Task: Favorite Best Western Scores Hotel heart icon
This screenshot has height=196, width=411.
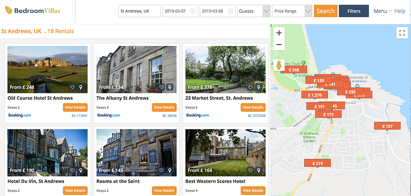Action: (x=251, y=170)
